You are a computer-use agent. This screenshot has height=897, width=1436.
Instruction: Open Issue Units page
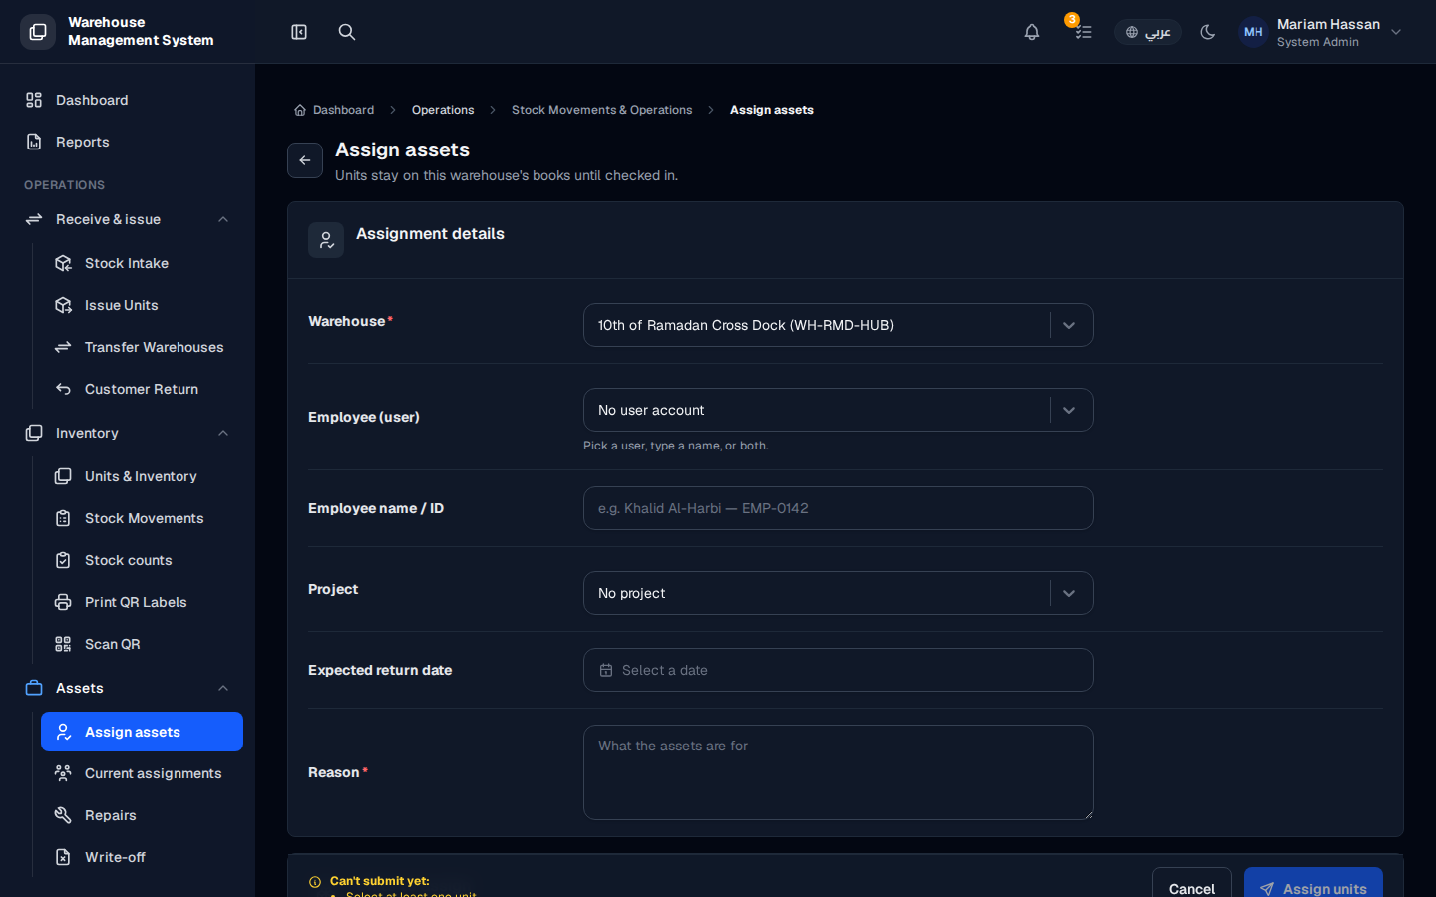142,305
